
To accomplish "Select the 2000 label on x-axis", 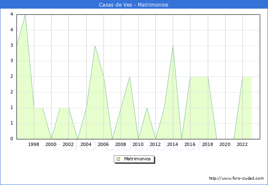I will pos(51,144).
